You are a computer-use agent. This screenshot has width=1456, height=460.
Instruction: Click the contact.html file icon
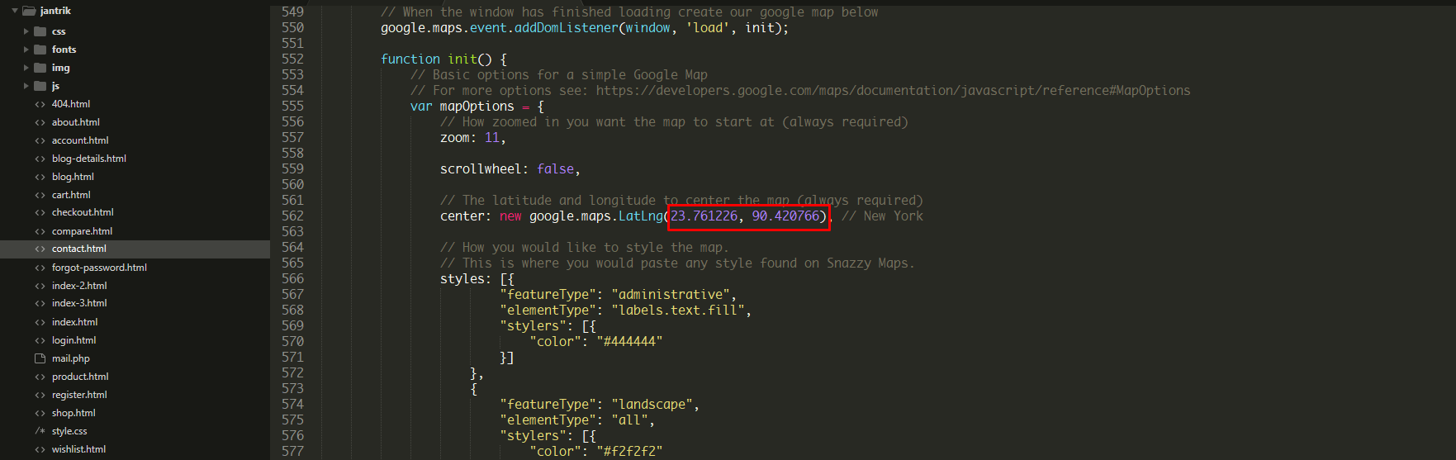(x=40, y=249)
